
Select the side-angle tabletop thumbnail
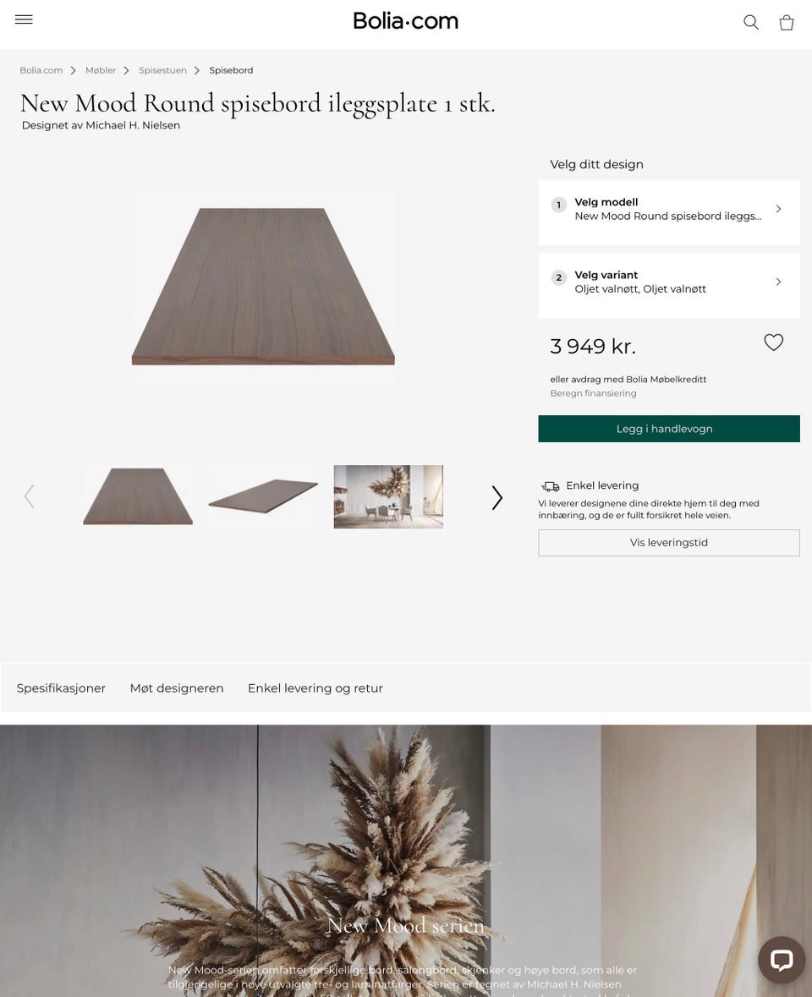click(x=263, y=496)
